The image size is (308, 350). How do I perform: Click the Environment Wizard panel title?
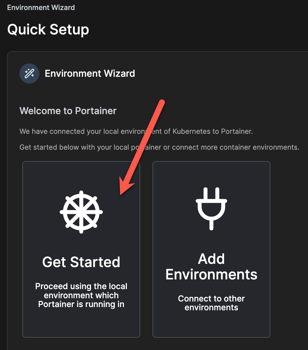(90, 73)
